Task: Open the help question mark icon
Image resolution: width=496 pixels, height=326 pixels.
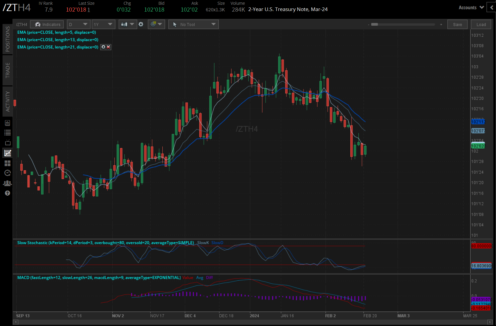Action: coord(7,193)
